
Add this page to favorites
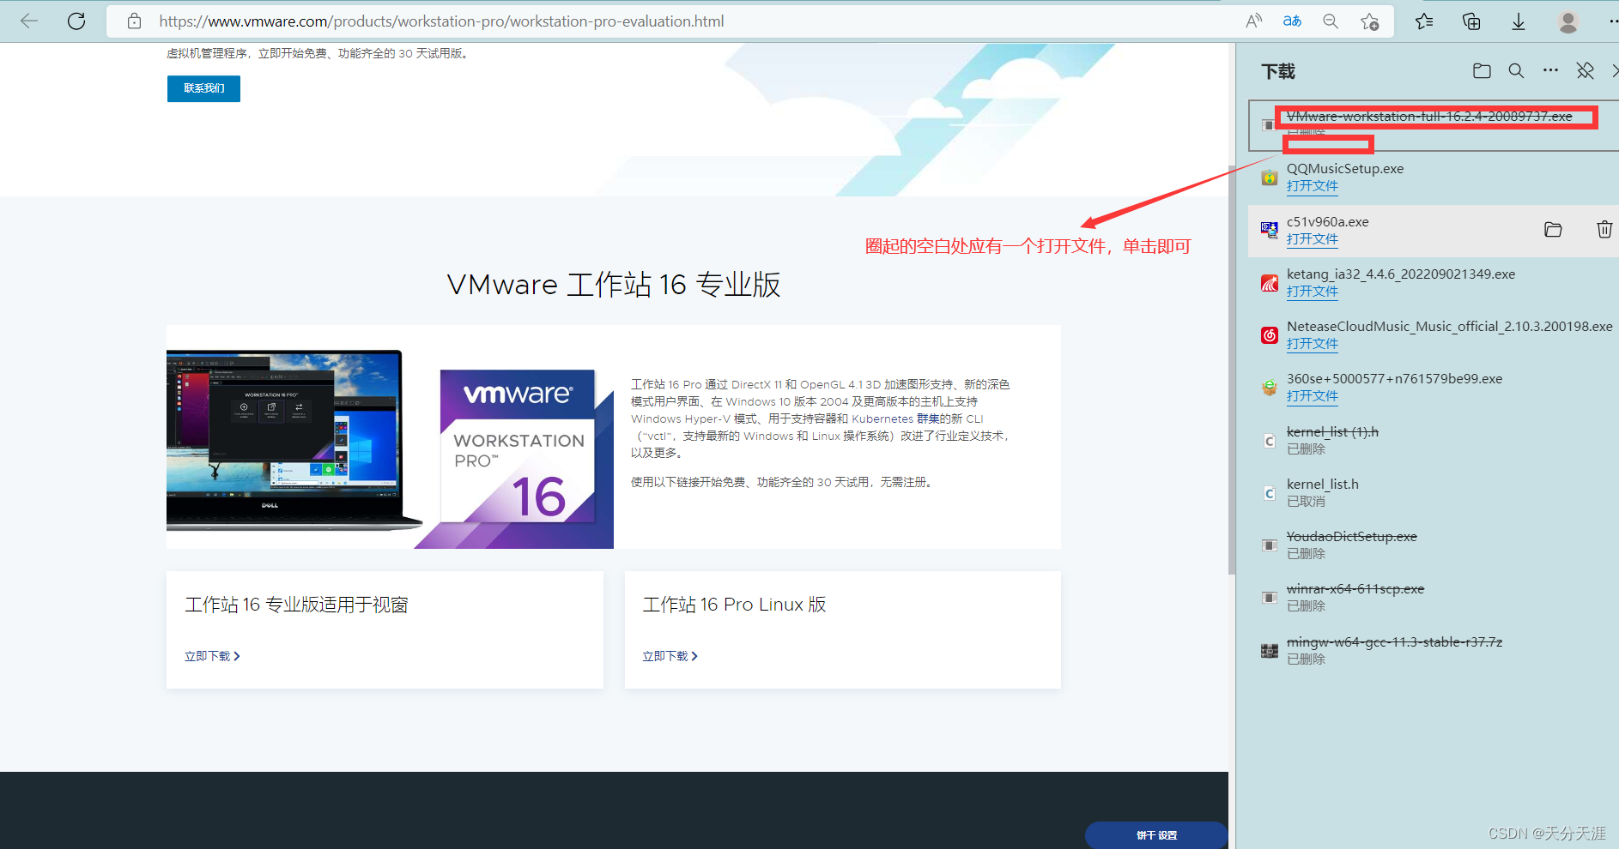(x=1370, y=21)
